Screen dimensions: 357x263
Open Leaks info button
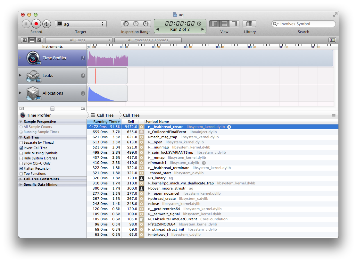83,76
